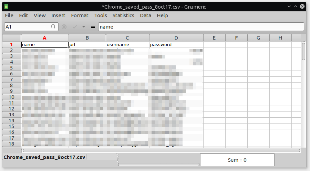Click the formula entry field containing name

tap(201, 26)
